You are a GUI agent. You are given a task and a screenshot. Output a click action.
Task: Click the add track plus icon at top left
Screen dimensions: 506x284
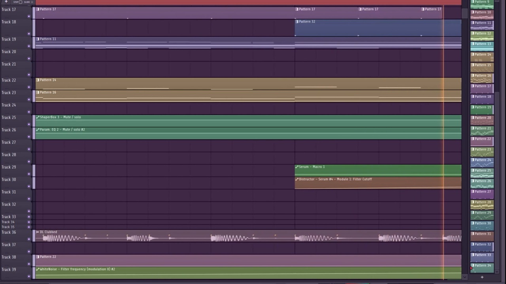(x=6, y=2)
